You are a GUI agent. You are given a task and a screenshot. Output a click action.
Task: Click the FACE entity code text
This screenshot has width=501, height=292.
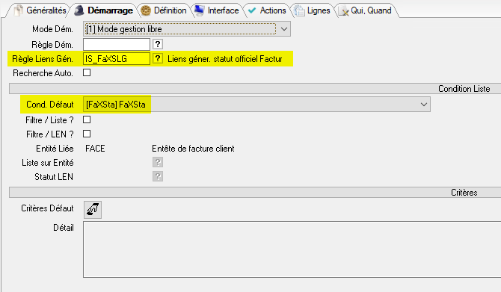95,149
